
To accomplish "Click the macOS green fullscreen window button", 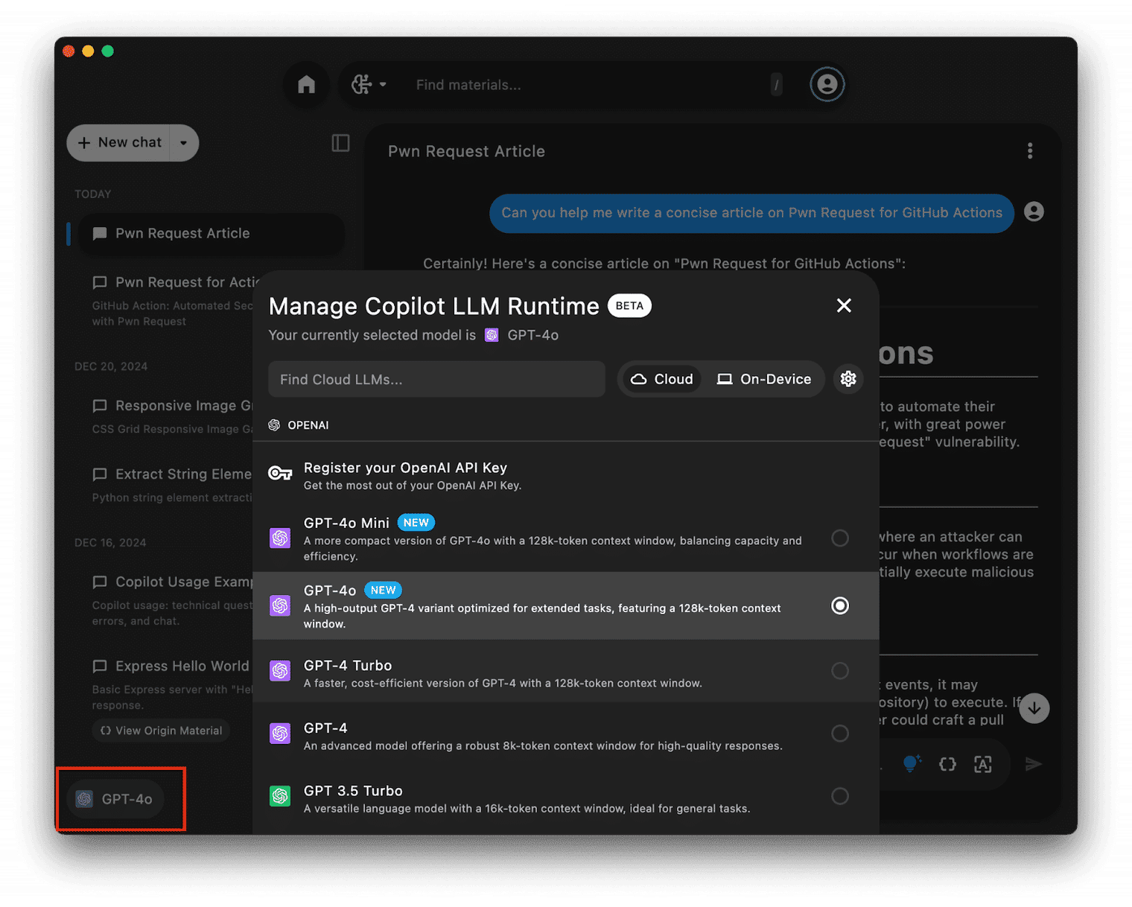I will coord(107,51).
